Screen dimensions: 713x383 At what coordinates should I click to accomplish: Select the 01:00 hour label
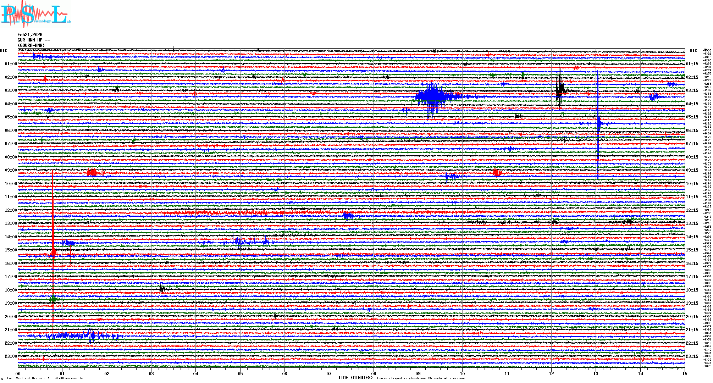pos(11,64)
